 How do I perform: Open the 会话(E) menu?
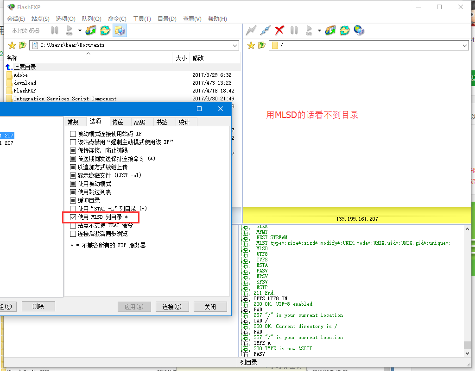pos(16,19)
